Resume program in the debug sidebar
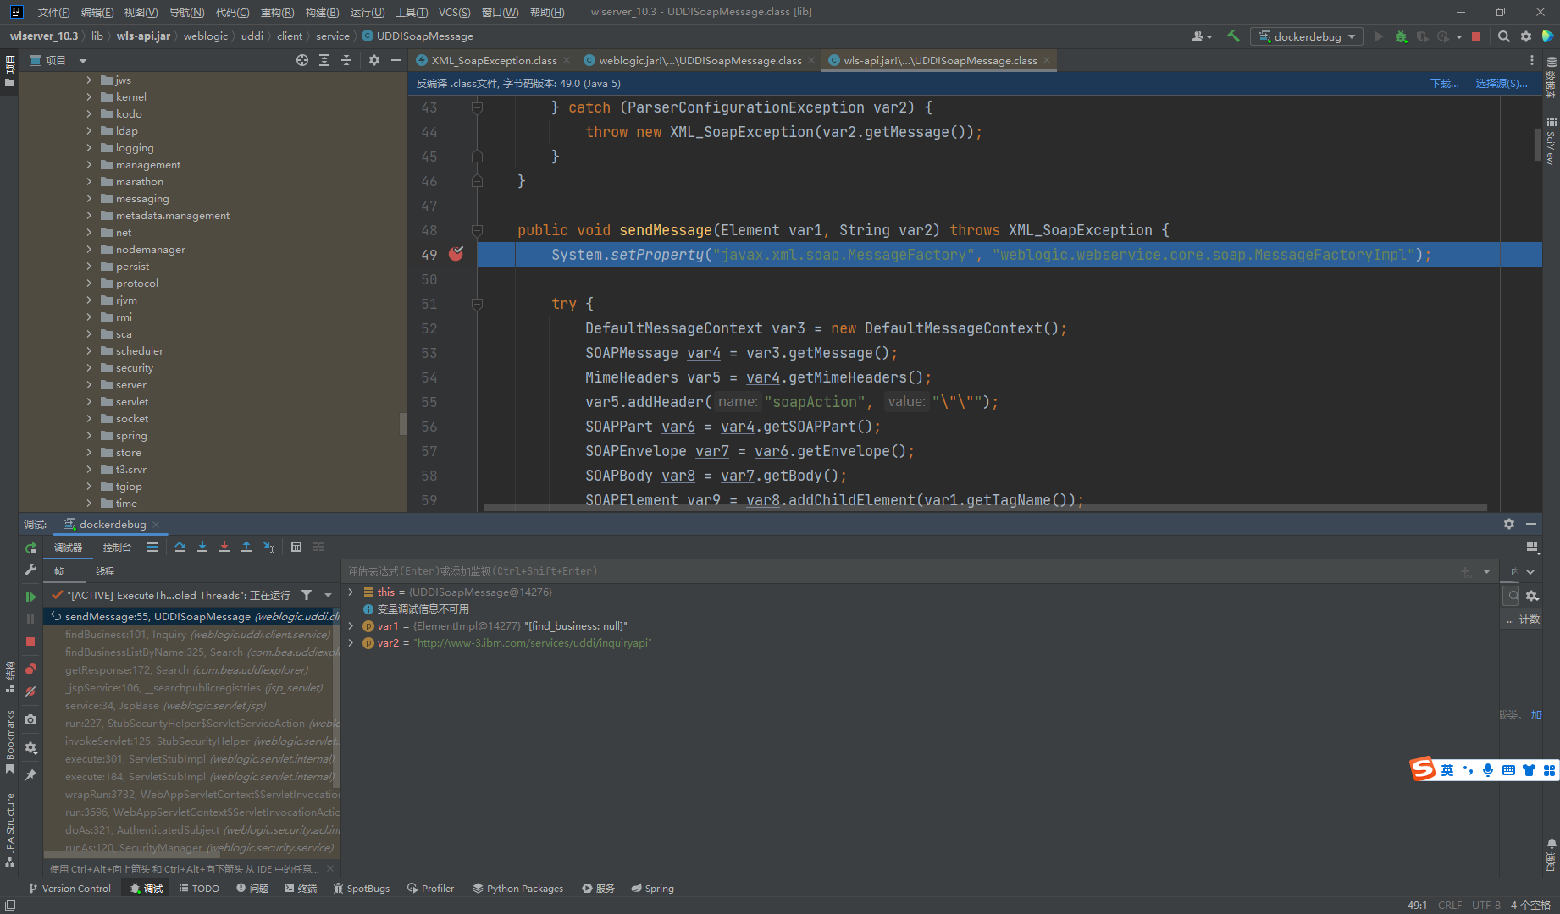Image resolution: width=1560 pixels, height=914 pixels. click(x=30, y=597)
